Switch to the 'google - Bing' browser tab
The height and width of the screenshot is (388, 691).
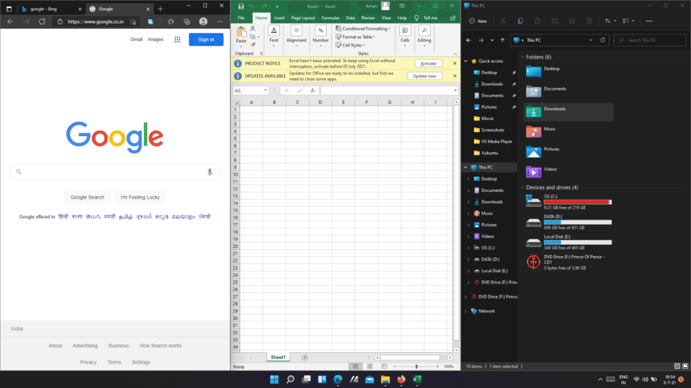click(x=51, y=9)
